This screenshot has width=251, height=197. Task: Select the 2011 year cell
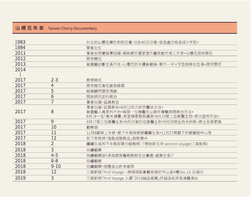tap(21, 53)
